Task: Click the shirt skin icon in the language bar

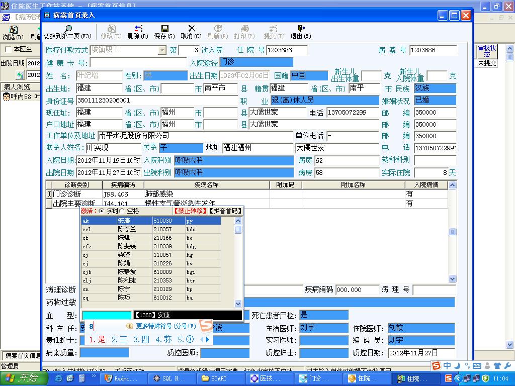Action: click(x=497, y=365)
